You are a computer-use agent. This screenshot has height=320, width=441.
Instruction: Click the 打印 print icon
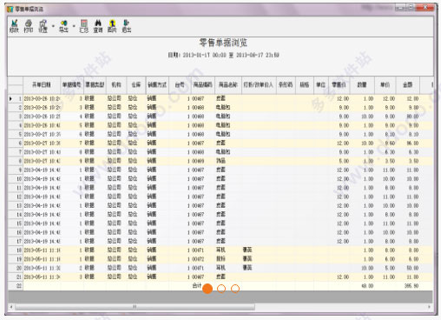(28, 26)
